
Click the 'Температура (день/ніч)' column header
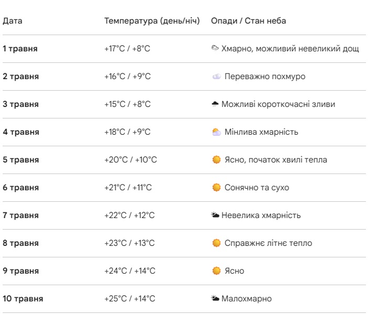[x=152, y=21]
